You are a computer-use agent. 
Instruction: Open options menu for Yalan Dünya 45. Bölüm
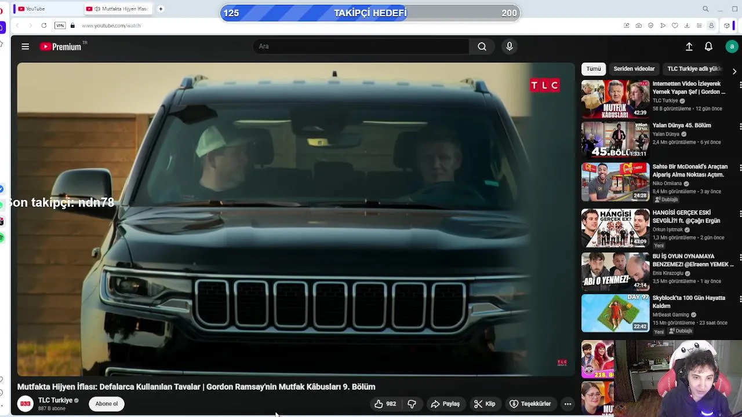tap(740, 126)
